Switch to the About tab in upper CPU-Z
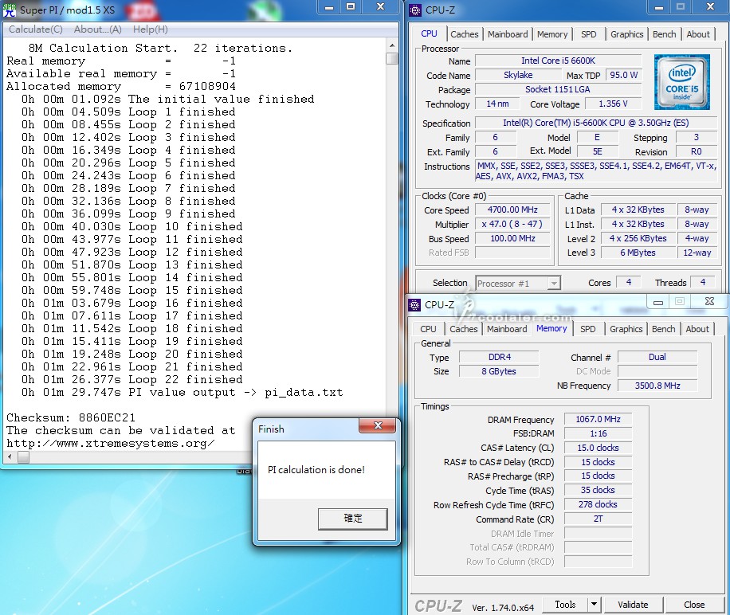The image size is (730, 615). coord(698,34)
